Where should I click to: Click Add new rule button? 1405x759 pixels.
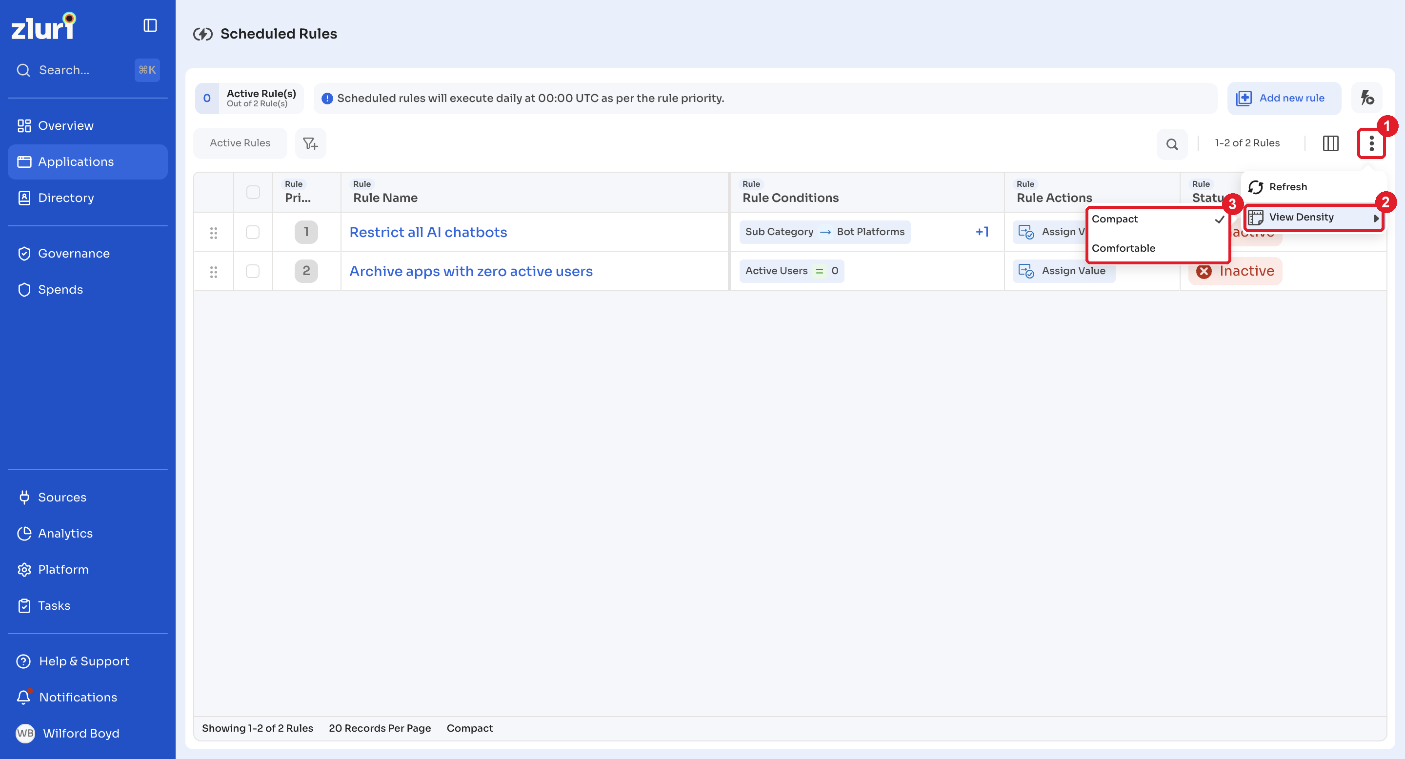pyautogui.click(x=1284, y=98)
